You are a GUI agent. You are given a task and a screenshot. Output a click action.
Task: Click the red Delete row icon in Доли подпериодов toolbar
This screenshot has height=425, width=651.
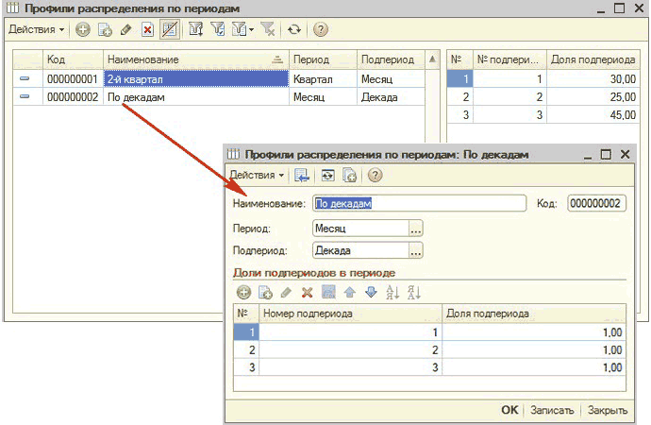306,292
